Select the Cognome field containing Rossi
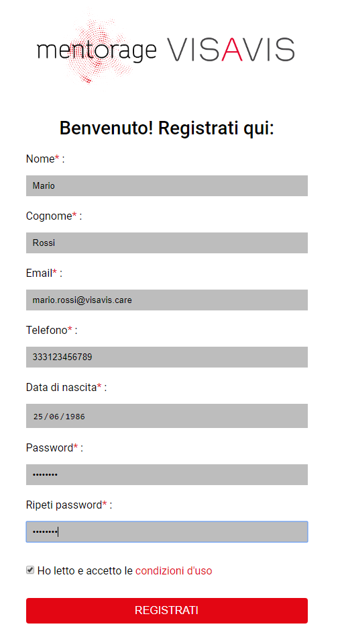The image size is (342, 643). tap(167, 243)
